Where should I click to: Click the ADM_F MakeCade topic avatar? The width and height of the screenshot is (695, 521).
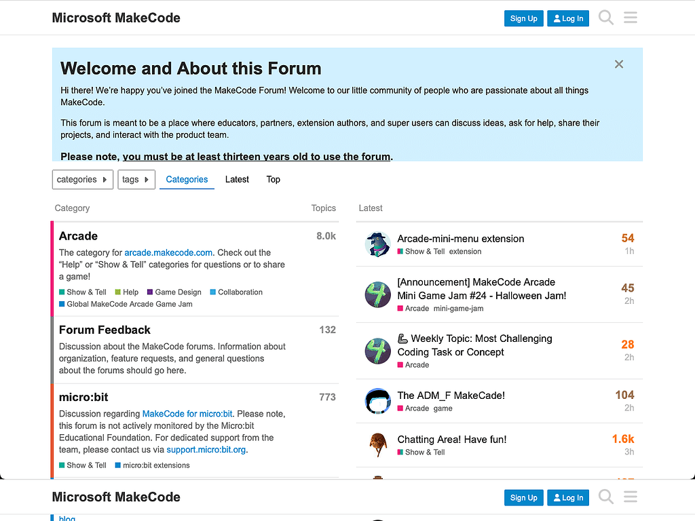[x=378, y=401]
